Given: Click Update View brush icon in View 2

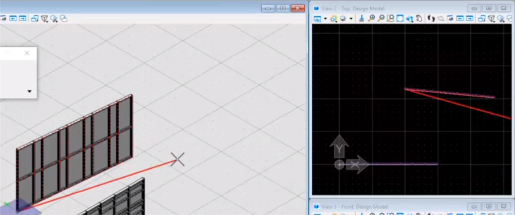Looking at the screenshot, I should point(361,18).
